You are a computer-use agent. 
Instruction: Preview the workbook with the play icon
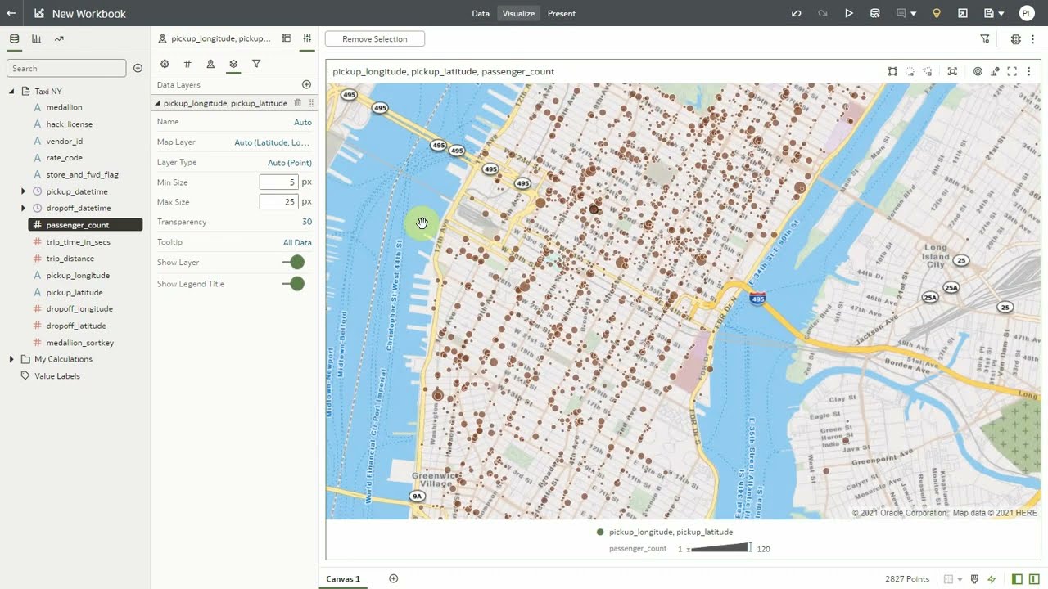[849, 13]
